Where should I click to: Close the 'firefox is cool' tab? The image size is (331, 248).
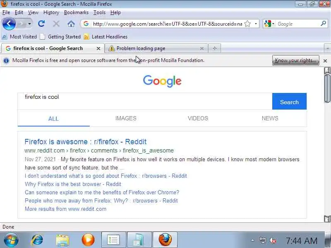[x=98, y=48]
